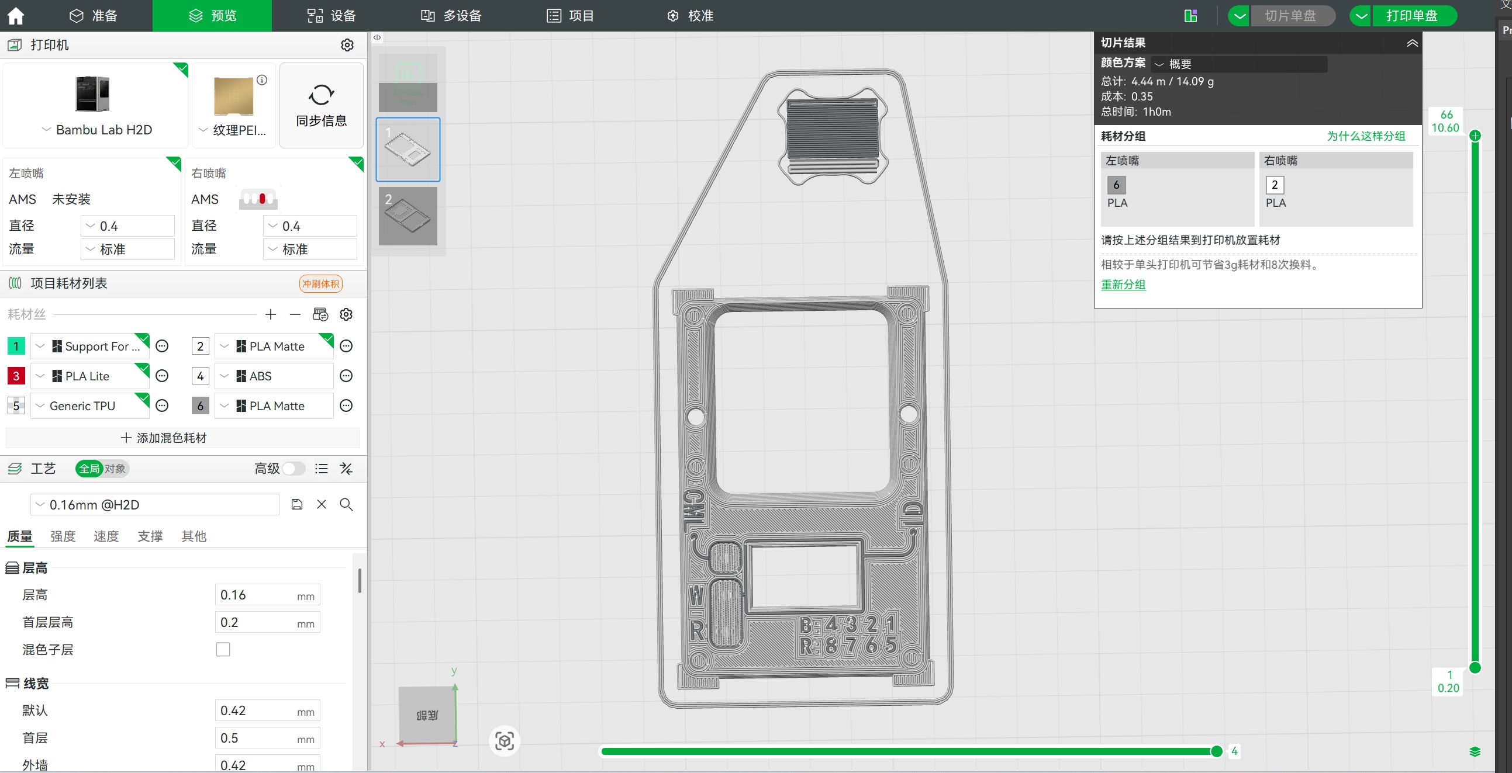Go to the home screen icon
The height and width of the screenshot is (773, 1512).
click(16, 16)
